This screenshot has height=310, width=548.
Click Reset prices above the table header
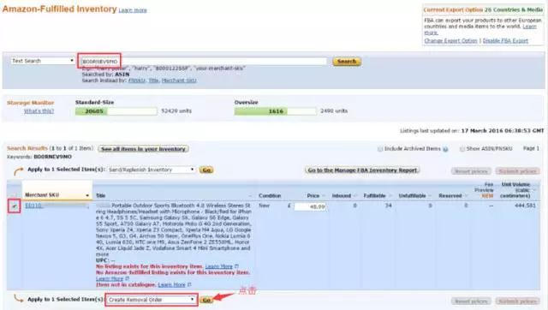click(471, 171)
